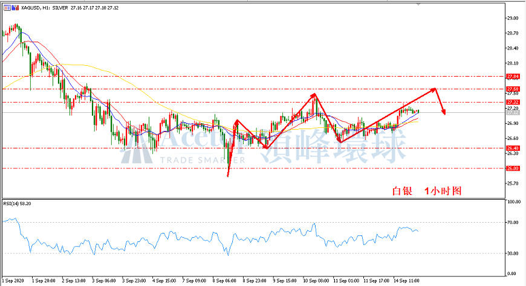
Task: Click the 14 Sep 11:00 time axis label
Action: 406,281
